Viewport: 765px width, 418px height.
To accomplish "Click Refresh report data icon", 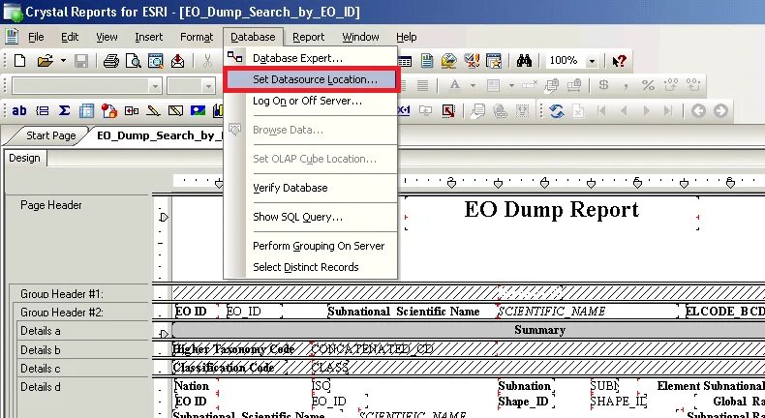I will coord(557,111).
